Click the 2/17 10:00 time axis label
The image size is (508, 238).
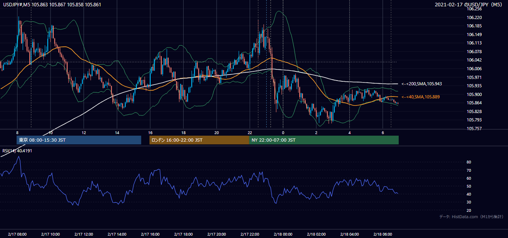click(50, 234)
